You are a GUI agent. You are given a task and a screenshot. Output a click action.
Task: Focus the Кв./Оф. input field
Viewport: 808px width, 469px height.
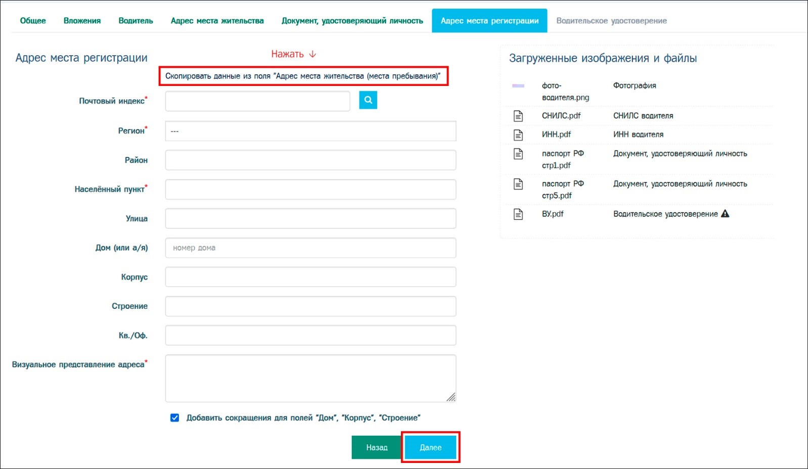pyautogui.click(x=310, y=336)
